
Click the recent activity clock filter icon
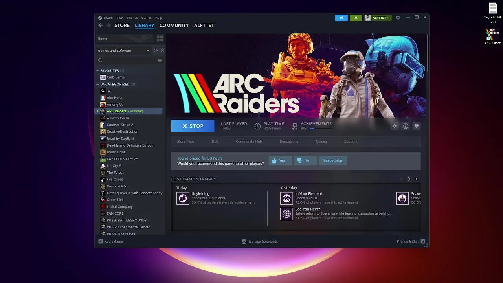point(156,50)
